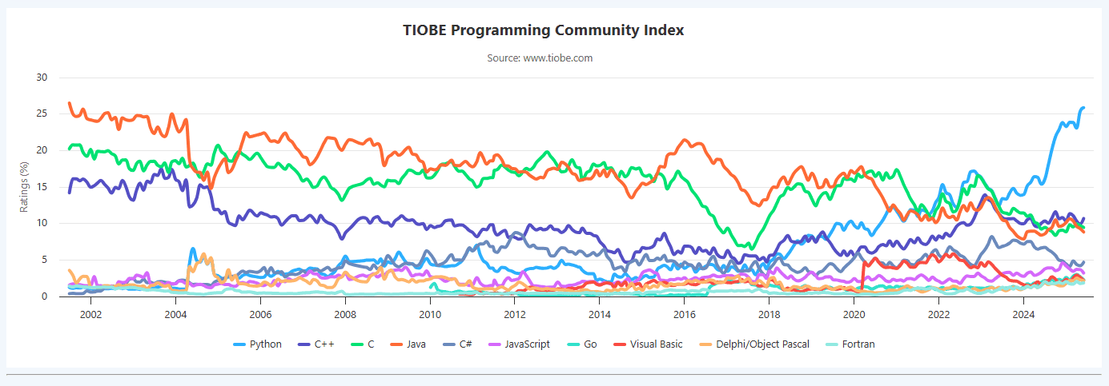Click the 2010 x-axis label
Screen dimensions: 1109x386
coord(430,314)
